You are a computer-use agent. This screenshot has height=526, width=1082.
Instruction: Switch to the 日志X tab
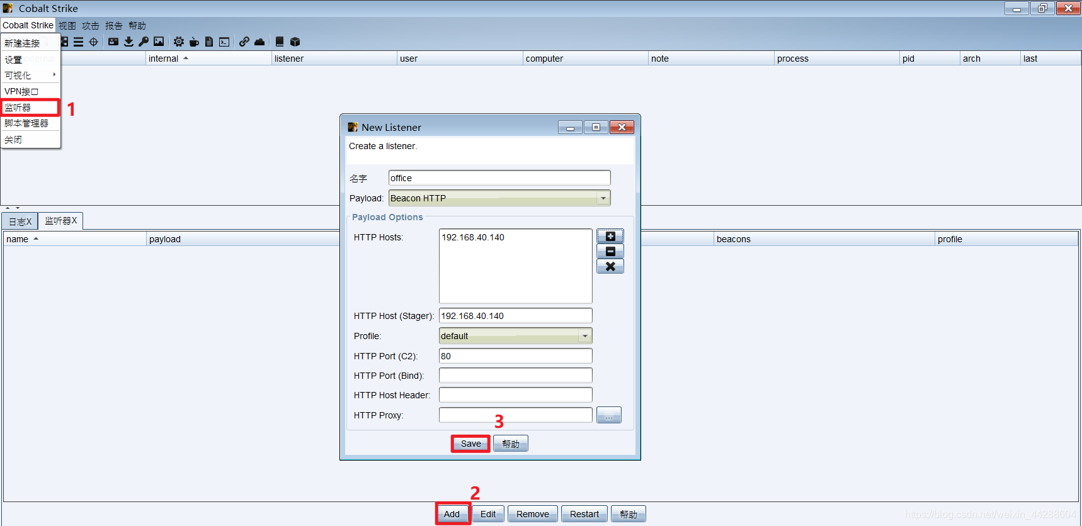click(x=20, y=221)
